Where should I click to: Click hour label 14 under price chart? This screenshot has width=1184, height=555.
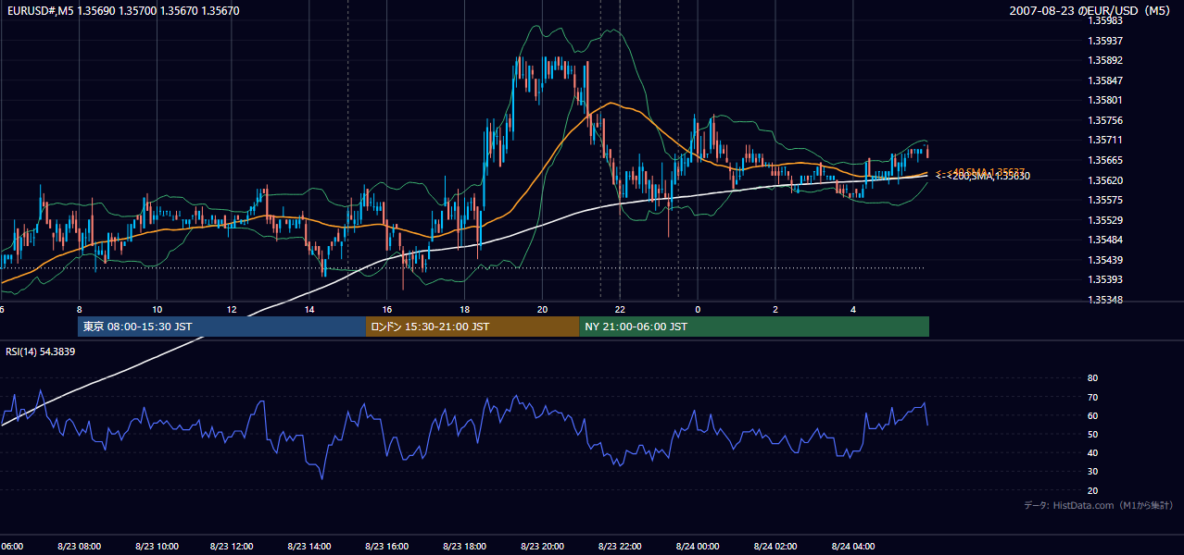pos(309,309)
